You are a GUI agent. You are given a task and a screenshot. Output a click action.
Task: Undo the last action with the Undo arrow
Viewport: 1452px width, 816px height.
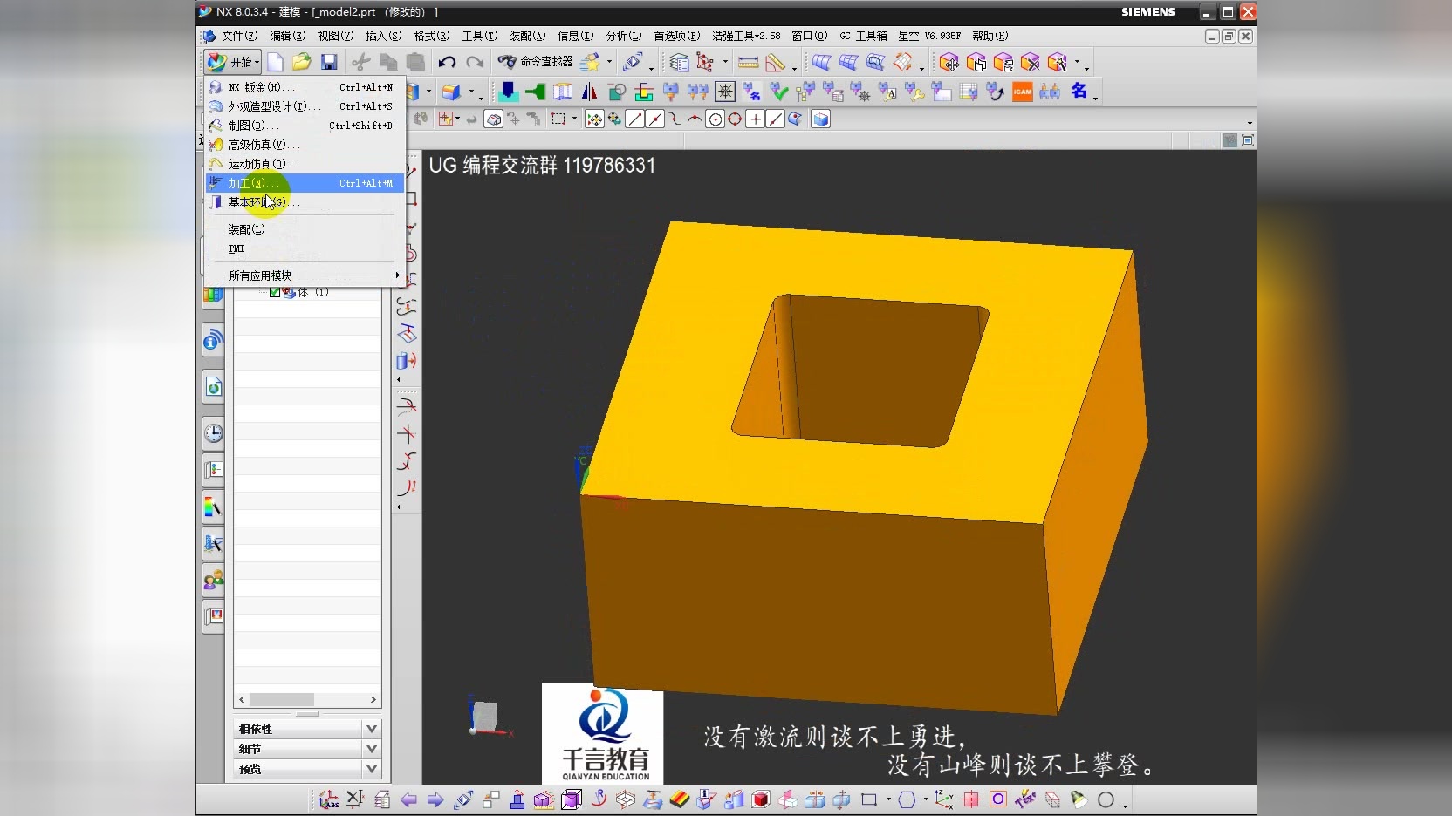(447, 62)
